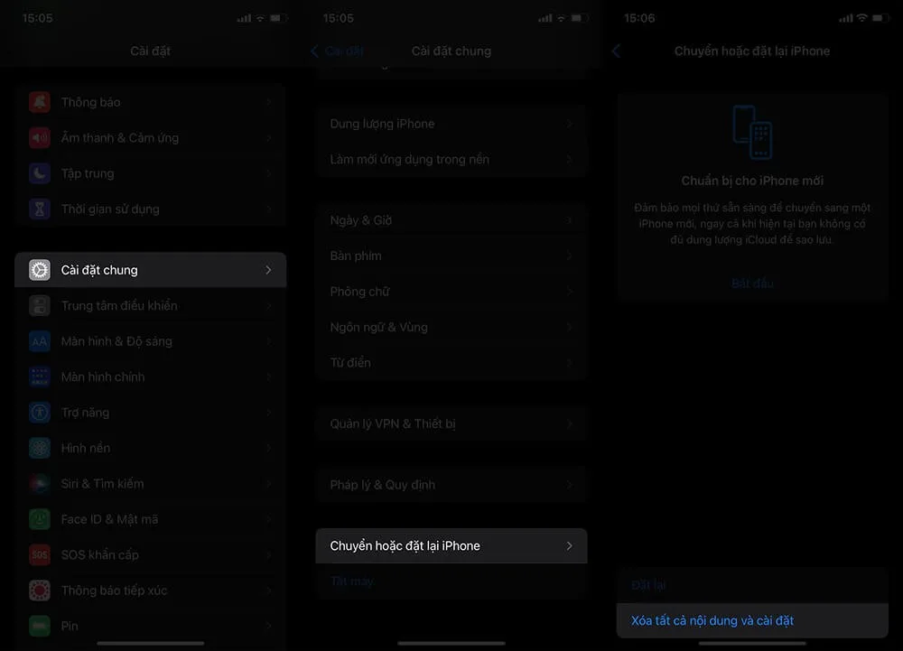Screen dimensions: 903x651
Task: Open Dung lượng iPhone row chevron
Action: click(x=569, y=124)
